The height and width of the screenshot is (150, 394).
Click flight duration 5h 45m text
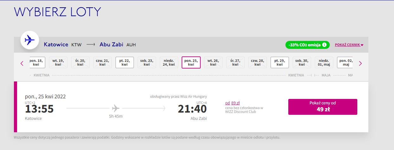click(x=116, y=116)
